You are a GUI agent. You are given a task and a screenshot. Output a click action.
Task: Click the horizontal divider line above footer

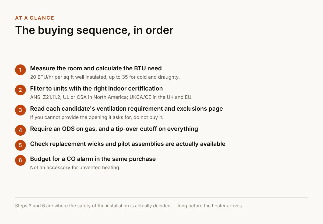pyautogui.click(x=161, y=198)
